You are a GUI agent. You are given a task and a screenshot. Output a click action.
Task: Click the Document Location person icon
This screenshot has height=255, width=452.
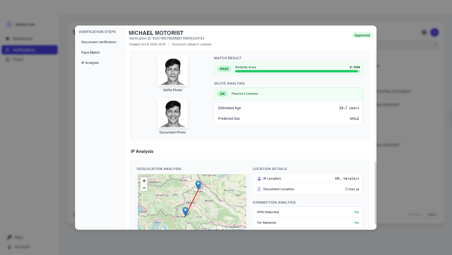pos(259,189)
